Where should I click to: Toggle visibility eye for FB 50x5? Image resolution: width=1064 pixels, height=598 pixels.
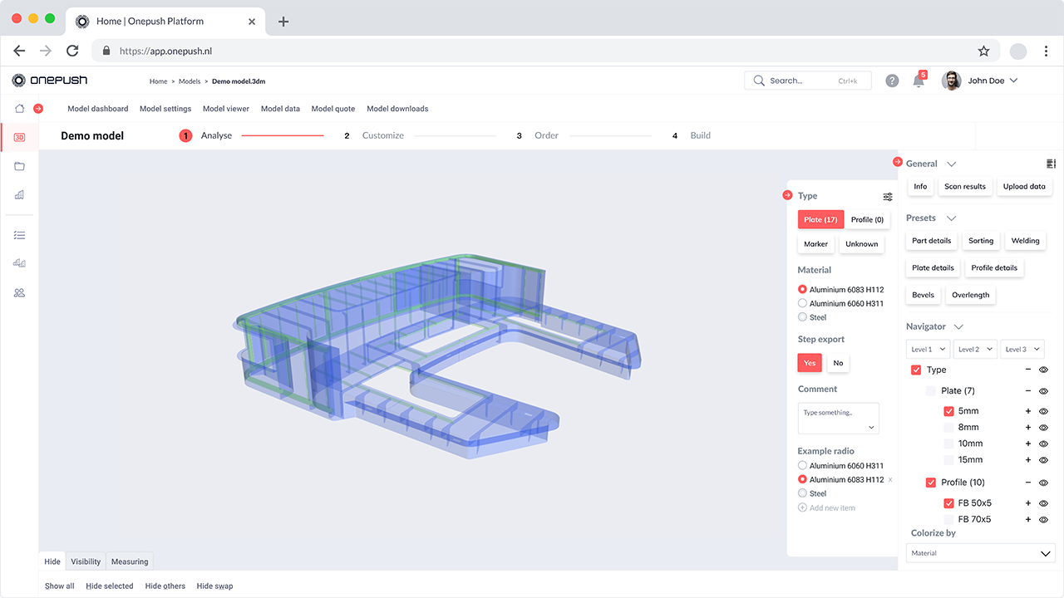coord(1044,503)
